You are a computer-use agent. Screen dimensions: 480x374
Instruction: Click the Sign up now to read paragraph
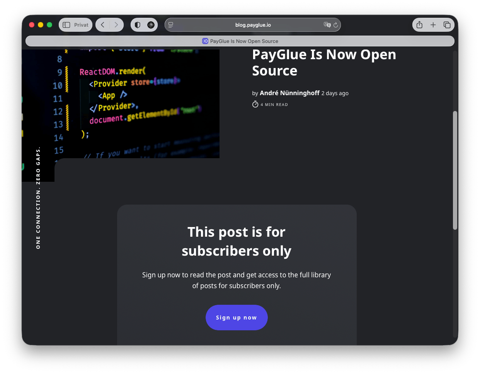237,280
